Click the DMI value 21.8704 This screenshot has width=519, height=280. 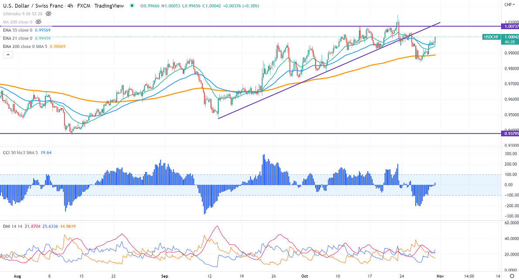33,226
